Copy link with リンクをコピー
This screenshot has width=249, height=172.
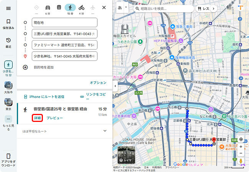(93, 96)
